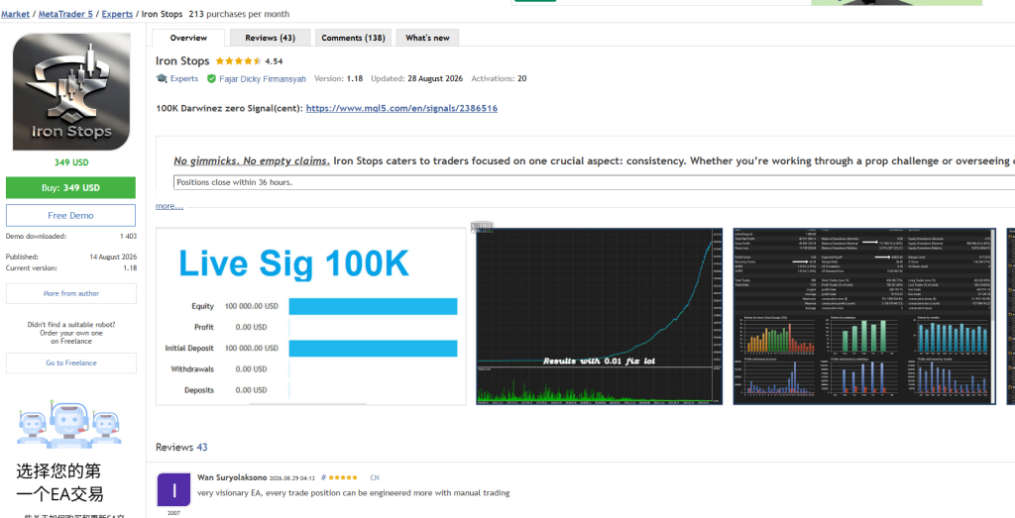This screenshot has height=518, width=1015.
Task: Click reviewer name Wan Suryolaksono
Action: 232,477
